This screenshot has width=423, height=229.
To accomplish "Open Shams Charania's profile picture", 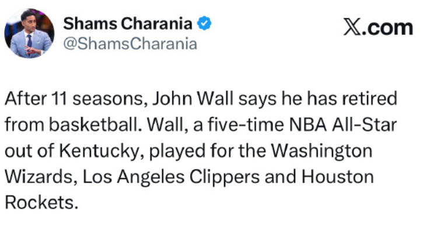I will pos(29,33).
